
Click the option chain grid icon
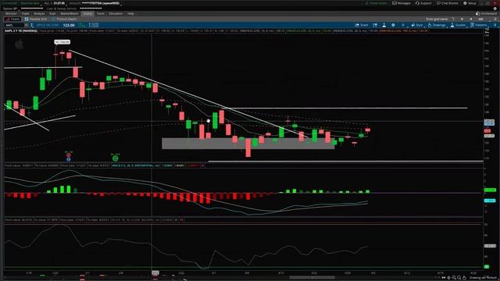94,25
